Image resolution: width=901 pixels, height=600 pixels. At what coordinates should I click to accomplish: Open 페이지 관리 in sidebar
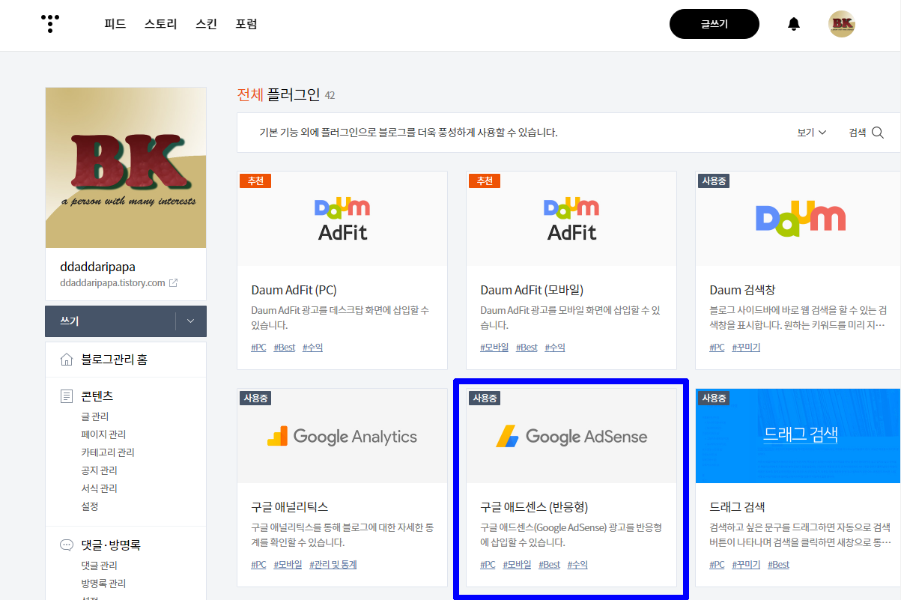[103, 434]
